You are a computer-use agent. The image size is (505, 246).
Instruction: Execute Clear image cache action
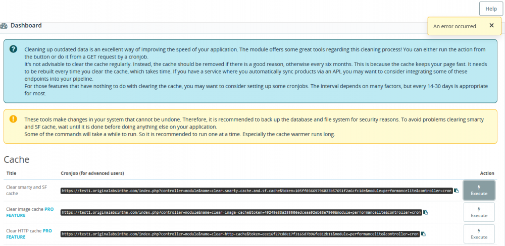coord(479,212)
